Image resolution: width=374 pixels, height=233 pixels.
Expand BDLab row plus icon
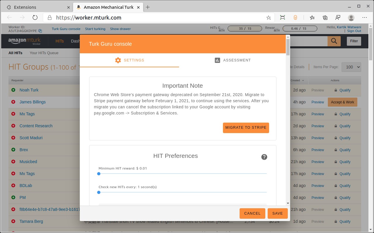pyautogui.click(x=13, y=186)
